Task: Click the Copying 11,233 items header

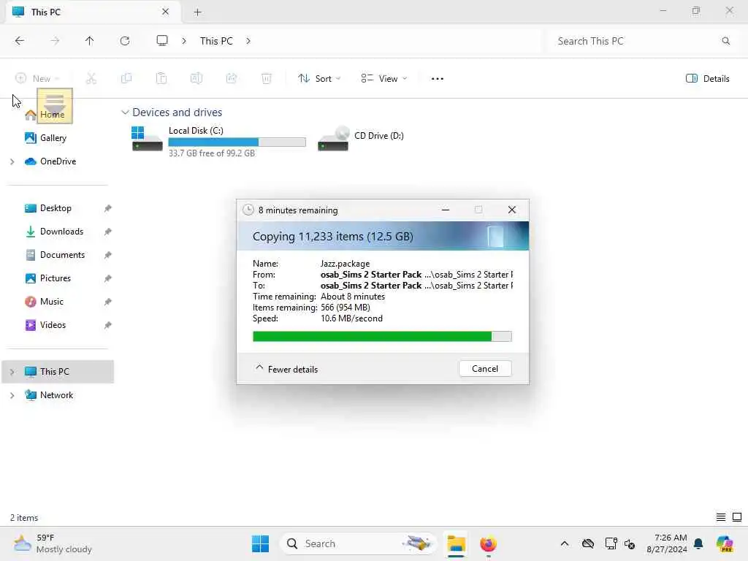Action: (332, 237)
